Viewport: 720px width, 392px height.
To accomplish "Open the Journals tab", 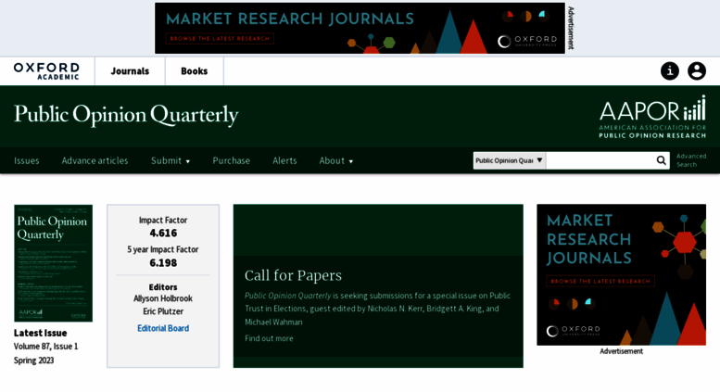I will [130, 71].
